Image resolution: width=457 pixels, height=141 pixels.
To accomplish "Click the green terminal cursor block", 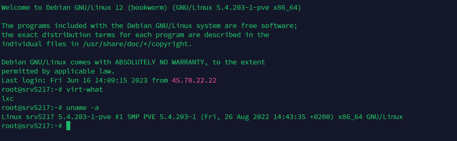I will [x=68, y=126].
